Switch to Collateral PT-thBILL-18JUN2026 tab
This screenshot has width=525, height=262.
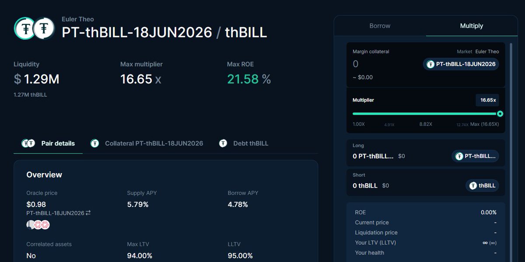(x=147, y=143)
